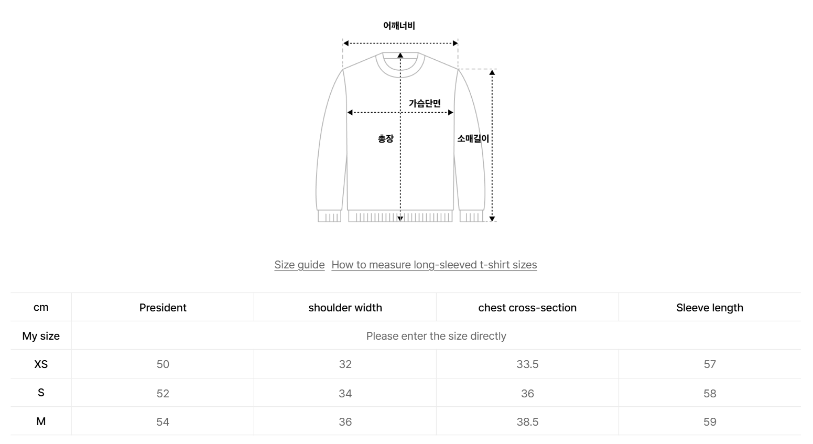Image resolution: width=813 pixels, height=444 pixels.
Task: Click the 총장 label on the diagram
Action: [x=386, y=139]
